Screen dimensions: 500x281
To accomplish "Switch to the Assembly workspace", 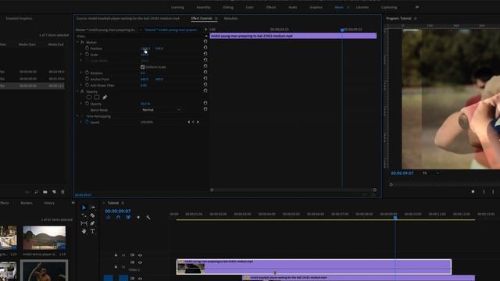I will click(203, 7).
